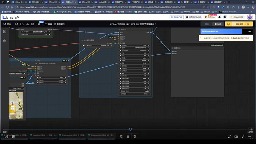
Task: Click the pen annotation icon in video player
Action: pyautogui.click(x=230, y=136)
